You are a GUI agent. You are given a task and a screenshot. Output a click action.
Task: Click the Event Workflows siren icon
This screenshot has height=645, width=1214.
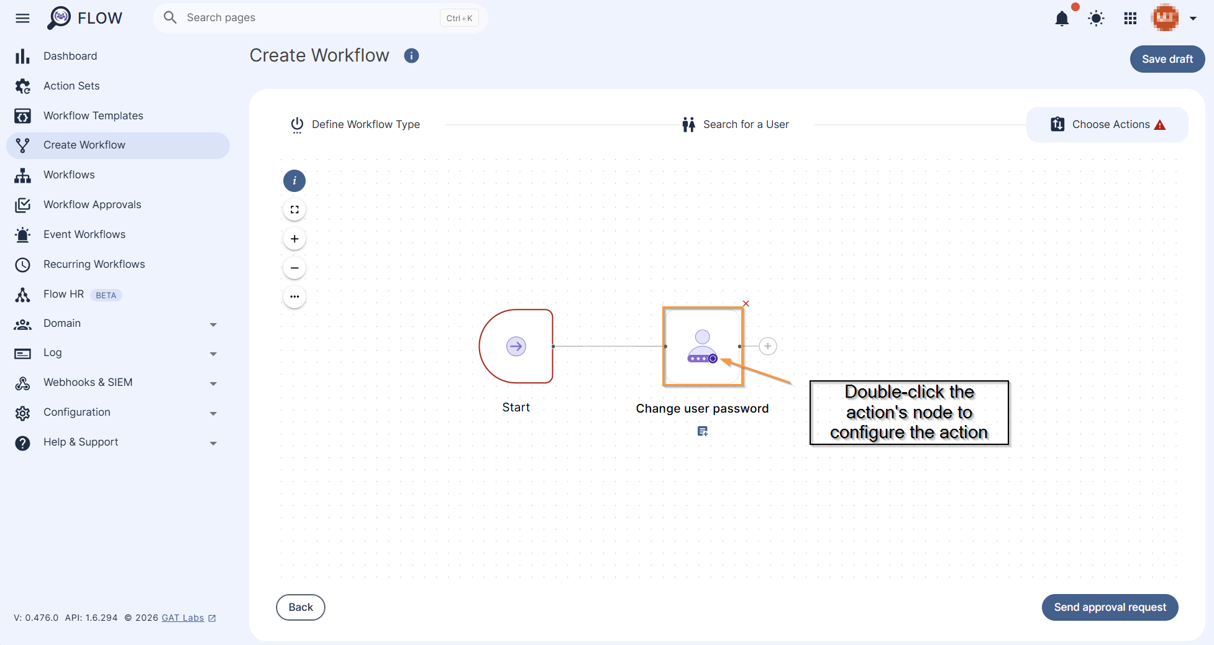22,235
